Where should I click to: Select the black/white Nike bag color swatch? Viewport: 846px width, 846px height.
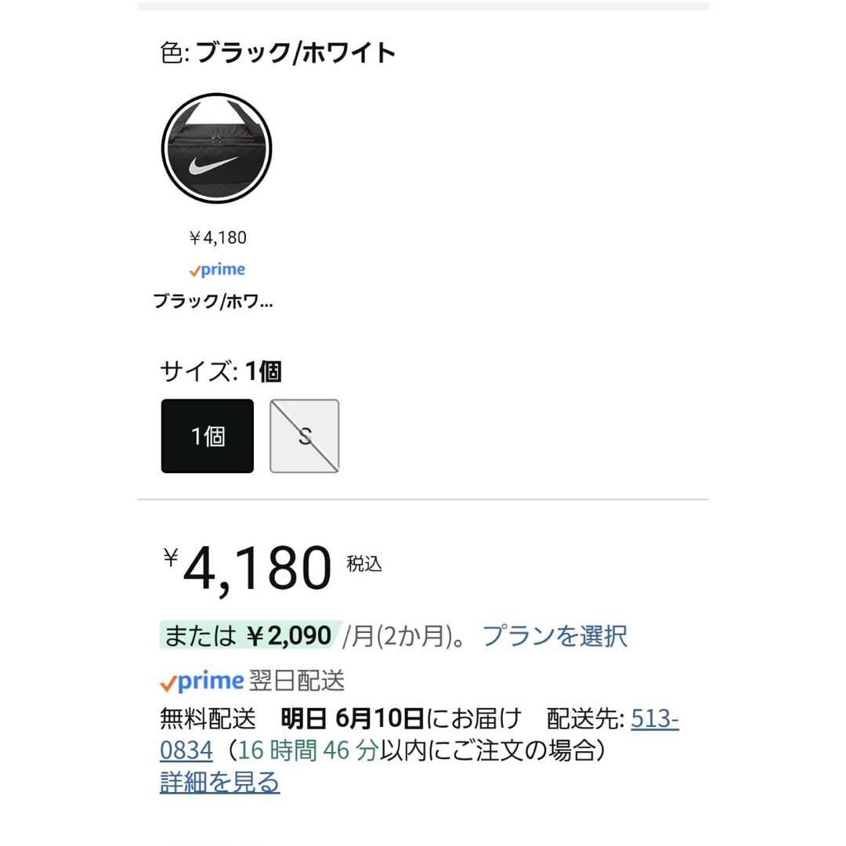pos(216,148)
